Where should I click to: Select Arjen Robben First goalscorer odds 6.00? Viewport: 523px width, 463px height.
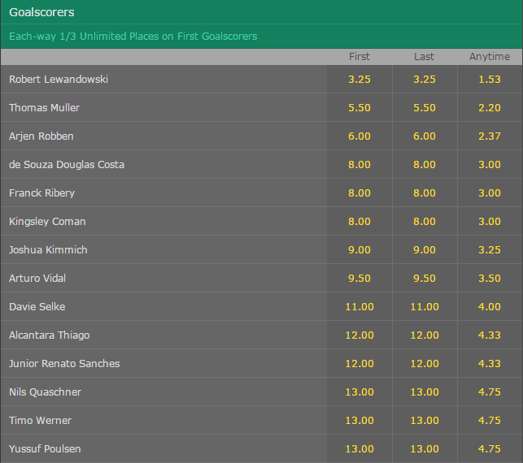pyautogui.click(x=360, y=136)
